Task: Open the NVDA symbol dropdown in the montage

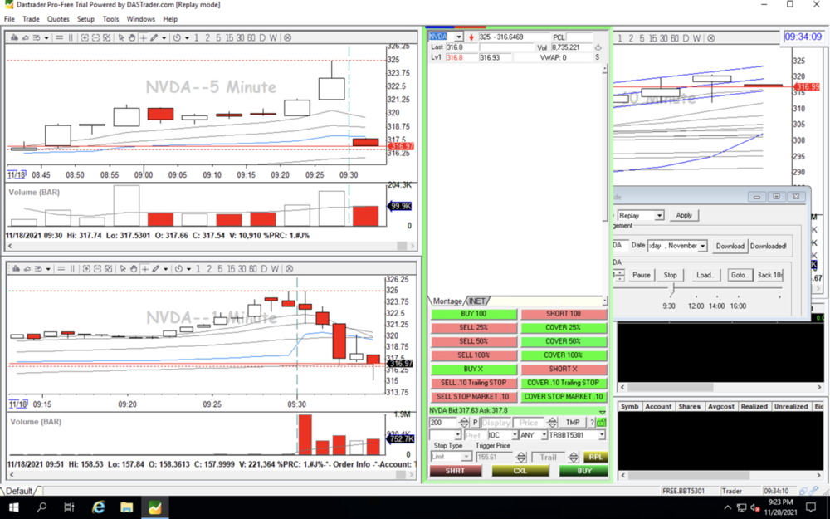Action: pyautogui.click(x=459, y=37)
